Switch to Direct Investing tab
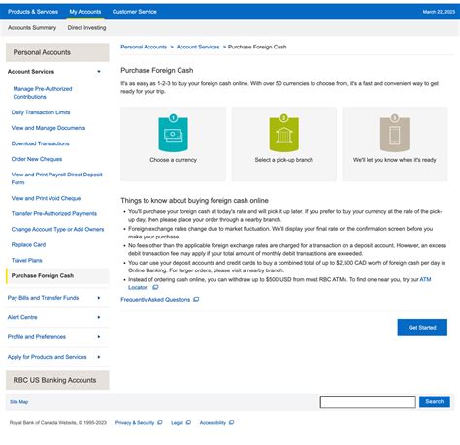Screen dimensions: 460x445 (86, 28)
